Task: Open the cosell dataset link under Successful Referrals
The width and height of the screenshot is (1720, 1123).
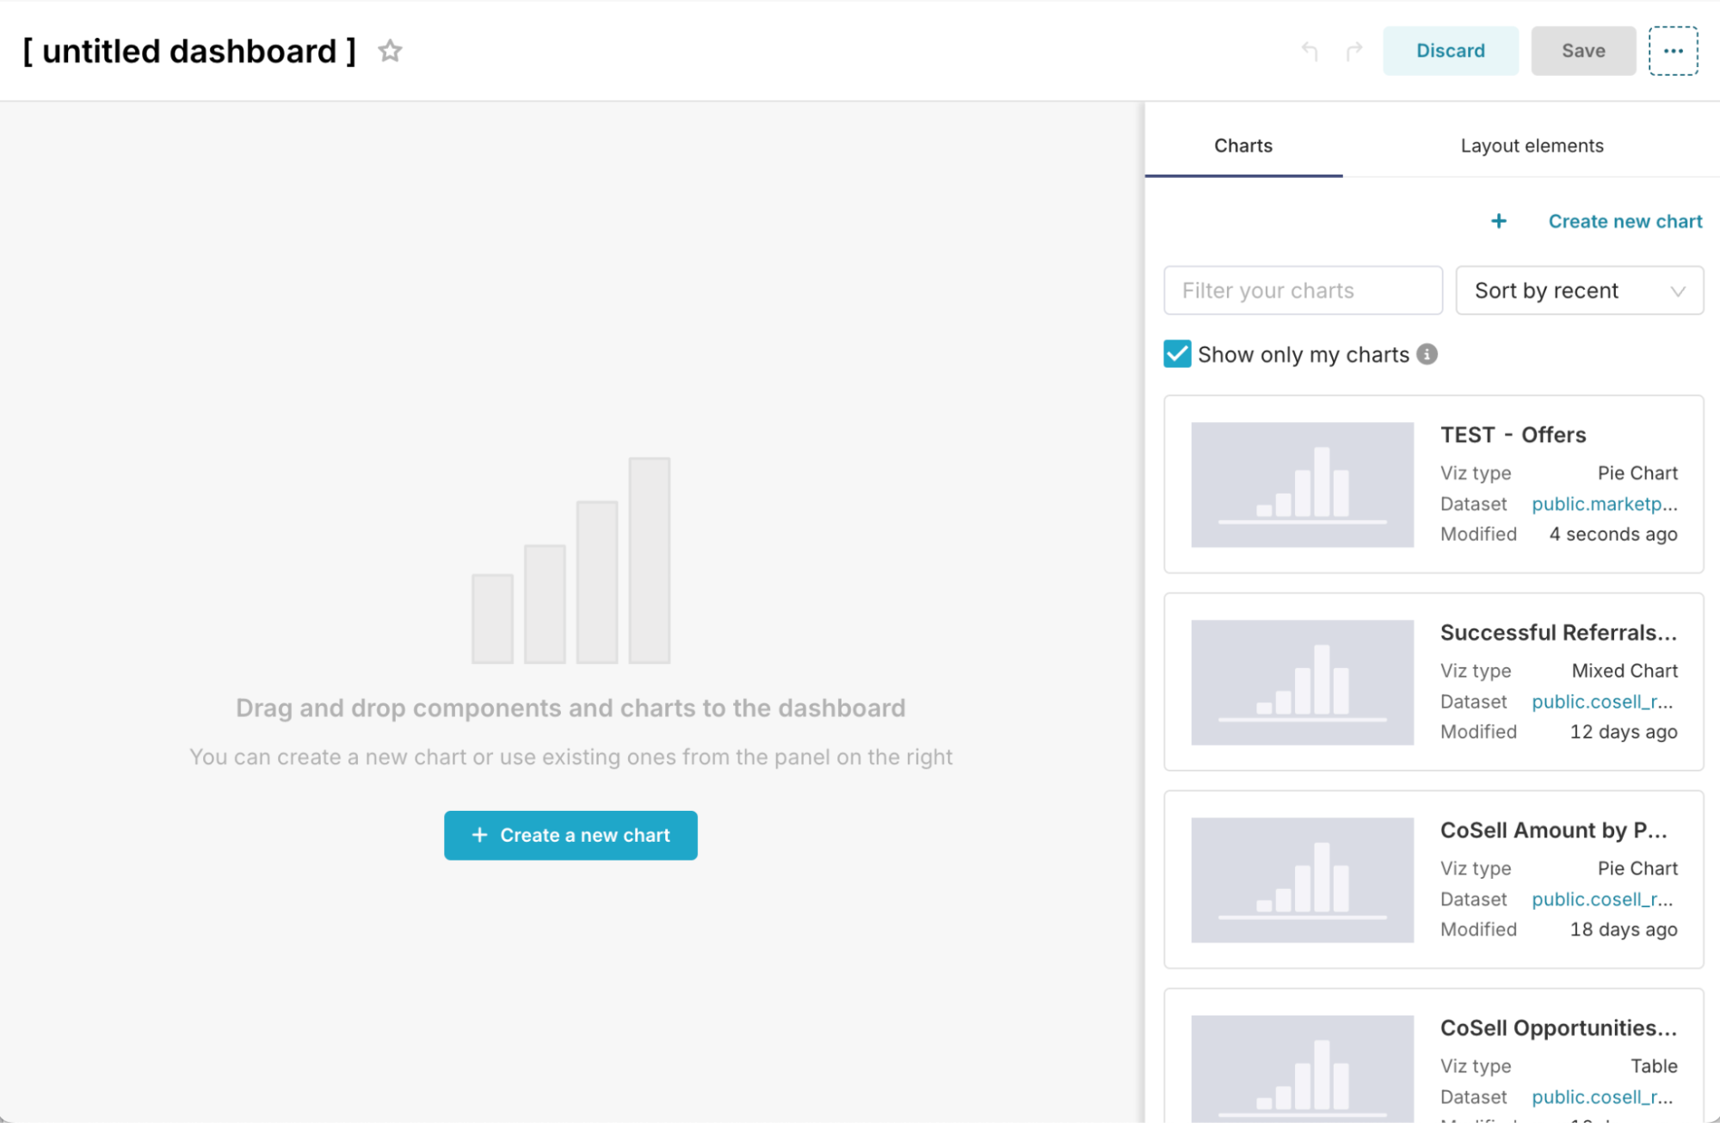Action: [x=1602, y=702]
